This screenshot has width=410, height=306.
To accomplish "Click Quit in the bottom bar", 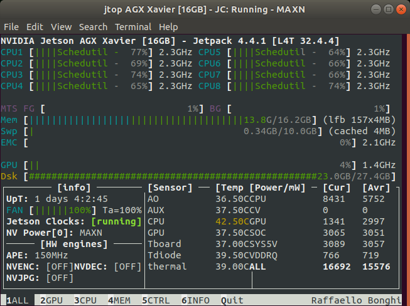I will 232,300.
